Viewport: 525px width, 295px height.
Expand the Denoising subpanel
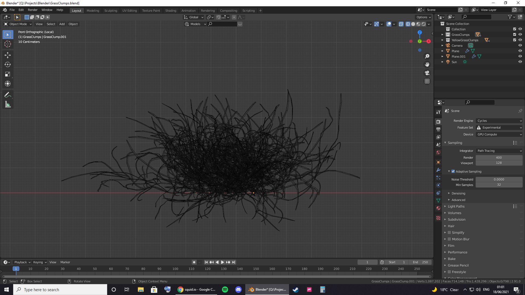point(458,193)
